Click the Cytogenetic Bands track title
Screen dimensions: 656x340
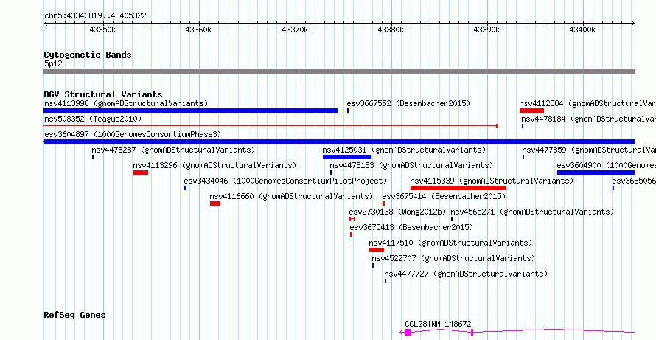(x=88, y=55)
